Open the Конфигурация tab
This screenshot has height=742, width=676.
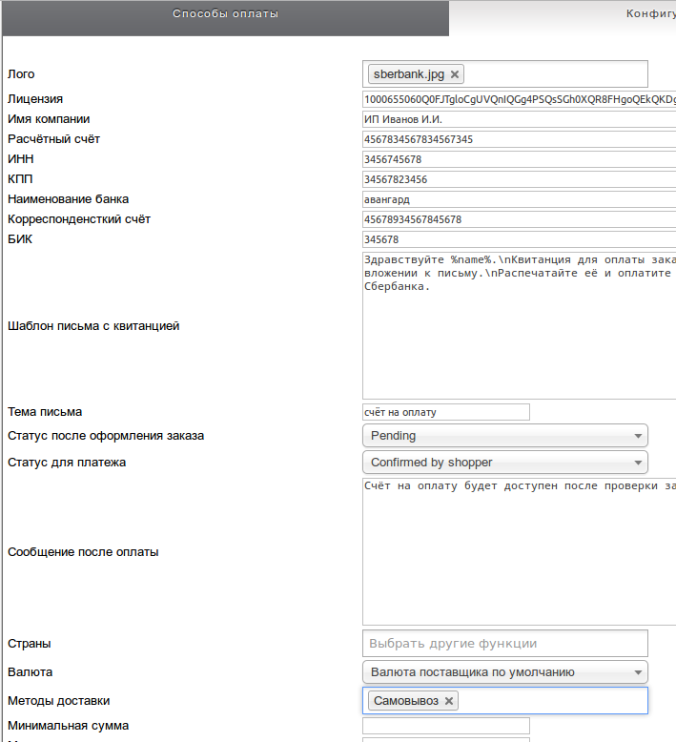pyautogui.click(x=648, y=14)
